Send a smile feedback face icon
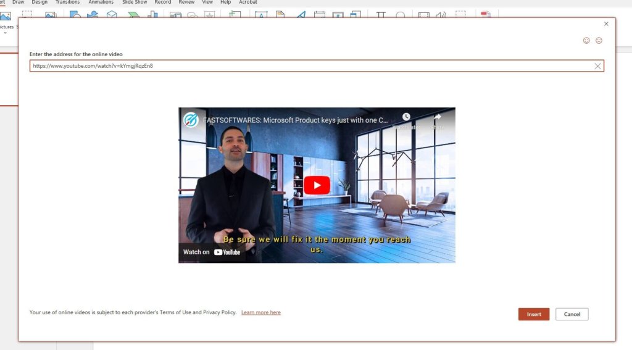632x350 pixels. 586,40
